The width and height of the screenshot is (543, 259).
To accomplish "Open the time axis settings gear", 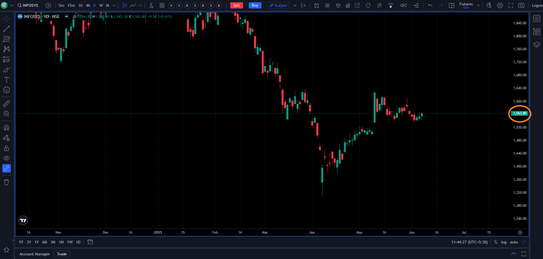I will (x=520, y=232).
